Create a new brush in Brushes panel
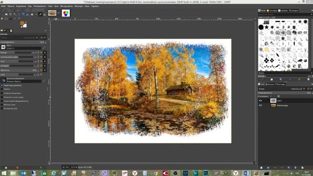 271,79
